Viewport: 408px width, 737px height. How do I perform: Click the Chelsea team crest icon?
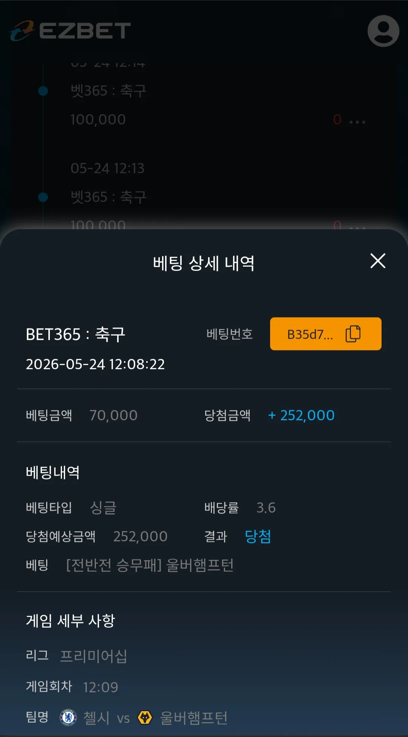tap(68, 717)
